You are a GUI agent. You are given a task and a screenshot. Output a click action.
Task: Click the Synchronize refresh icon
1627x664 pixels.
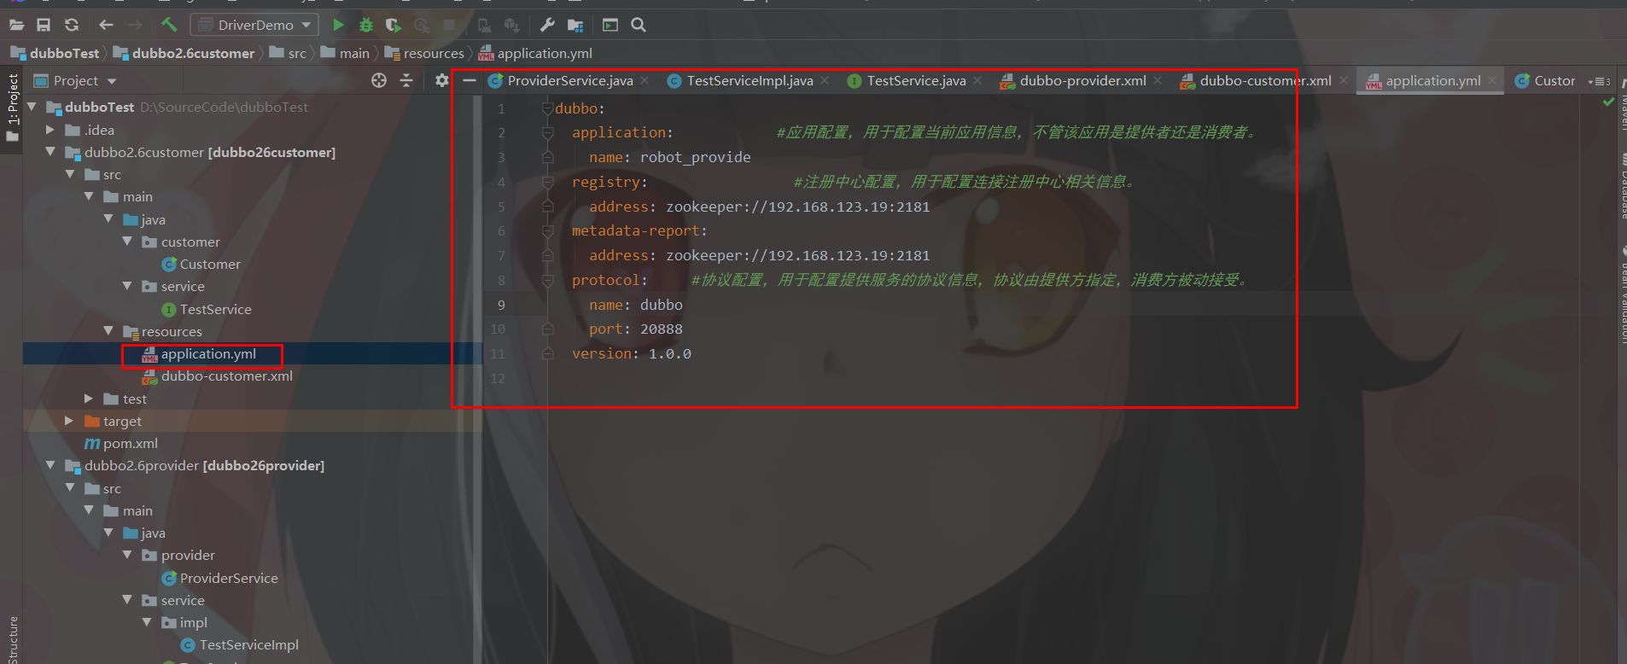[72, 25]
